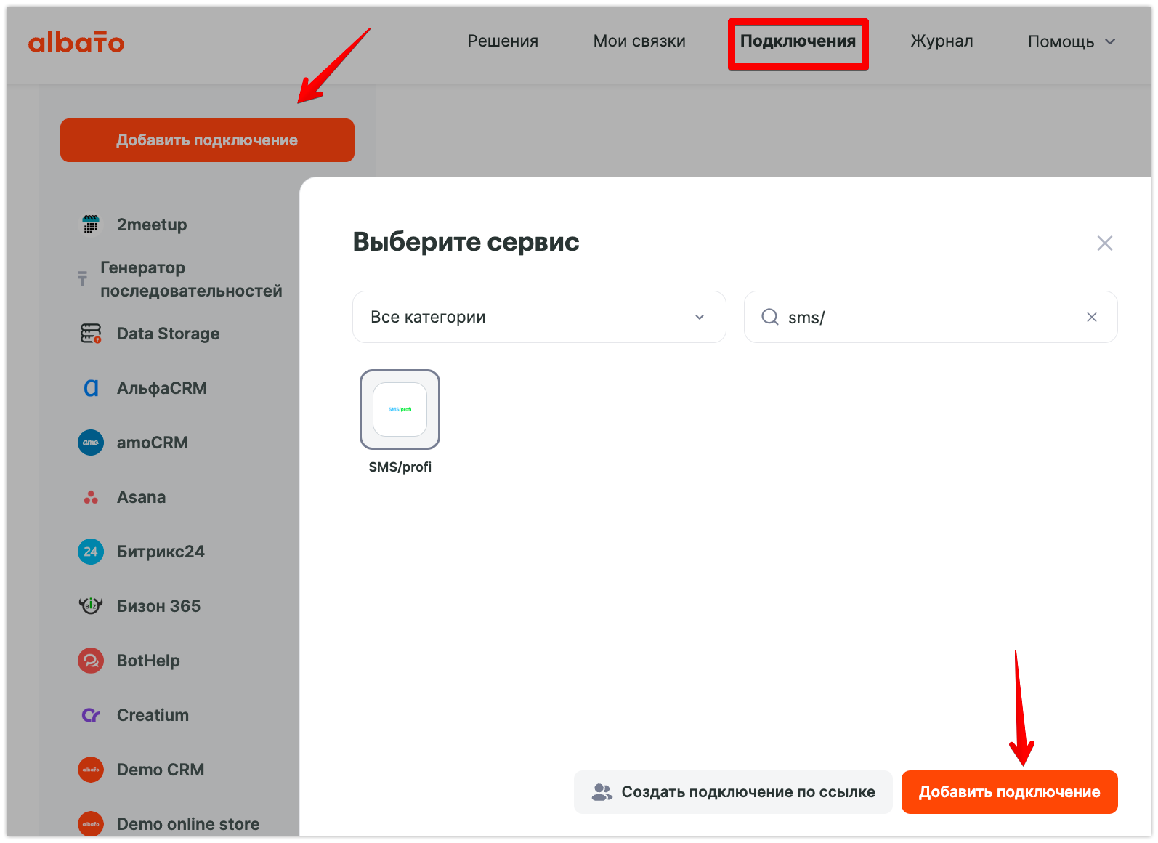The height and width of the screenshot is (843, 1158).
Task: Click the Albato logo
Action: (x=76, y=42)
